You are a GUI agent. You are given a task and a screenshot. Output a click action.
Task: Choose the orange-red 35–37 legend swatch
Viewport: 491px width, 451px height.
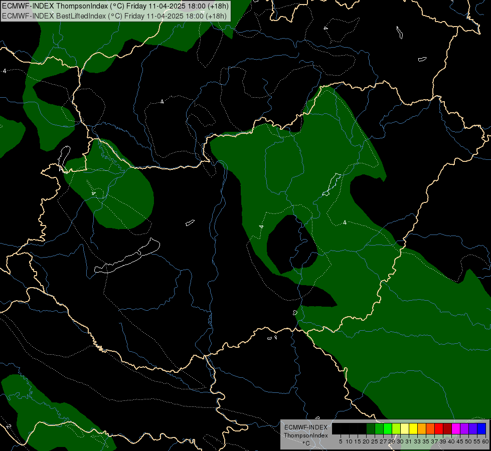click(x=430, y=428)
